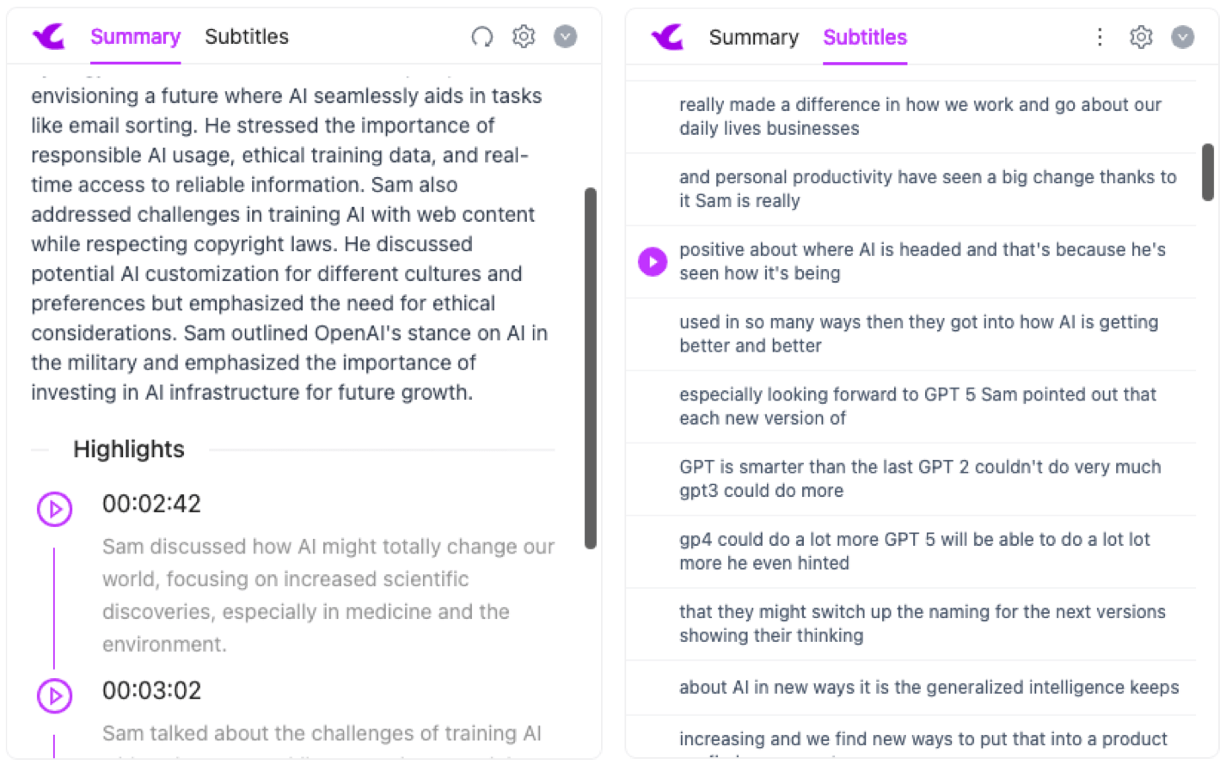The height and width of the screenshot is (765, 1226).
Task: Select the Subtitles tab in right panel
Action: pos(865,38)
